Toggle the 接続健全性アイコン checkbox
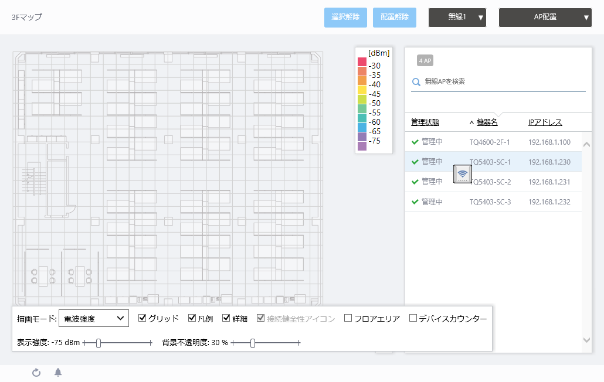 261,318
